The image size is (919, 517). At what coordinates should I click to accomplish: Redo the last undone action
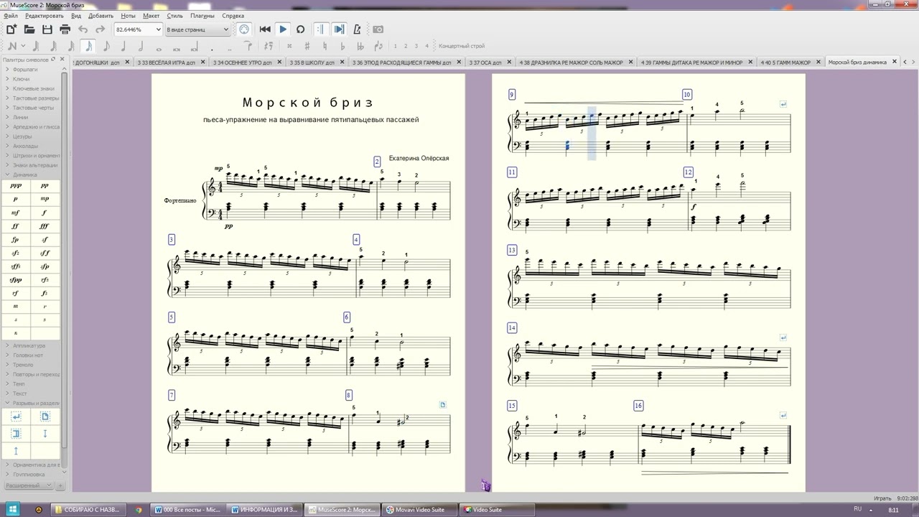(x=101, y=29)
